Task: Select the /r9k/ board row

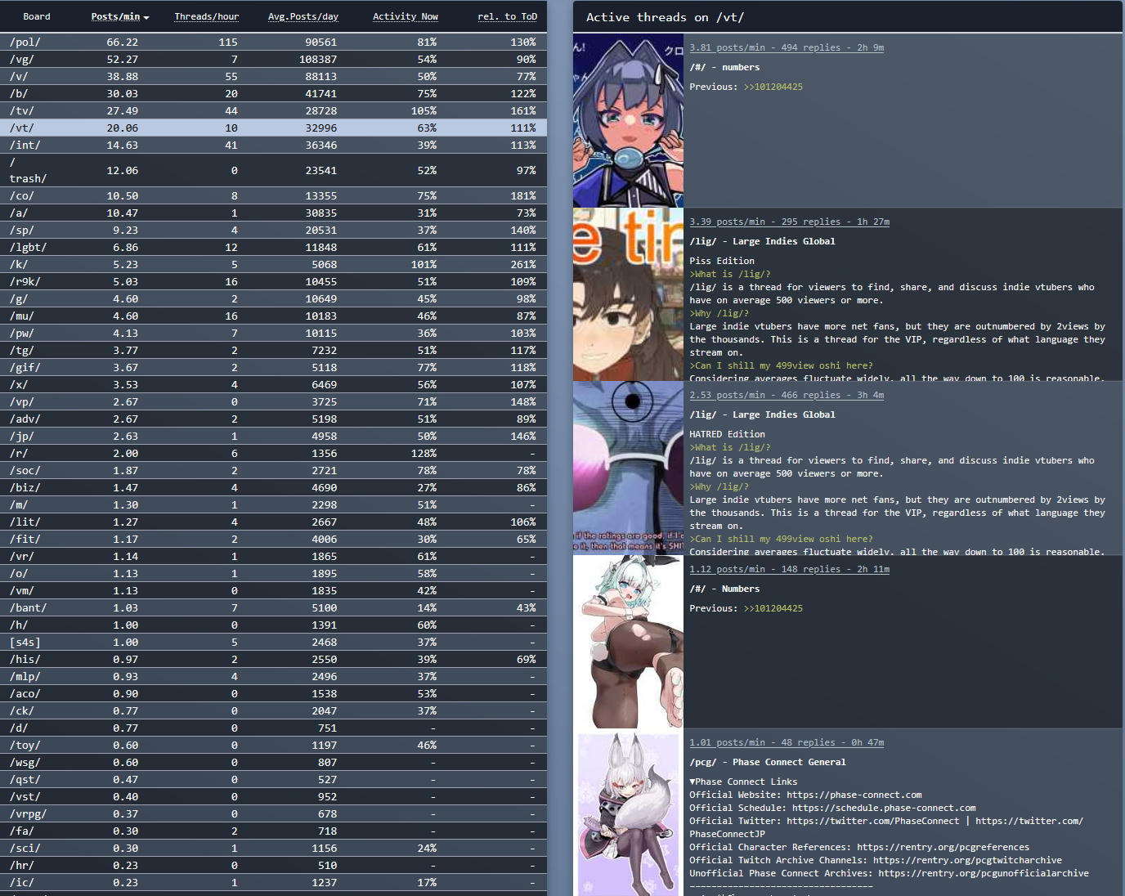Action: [273, 281]
